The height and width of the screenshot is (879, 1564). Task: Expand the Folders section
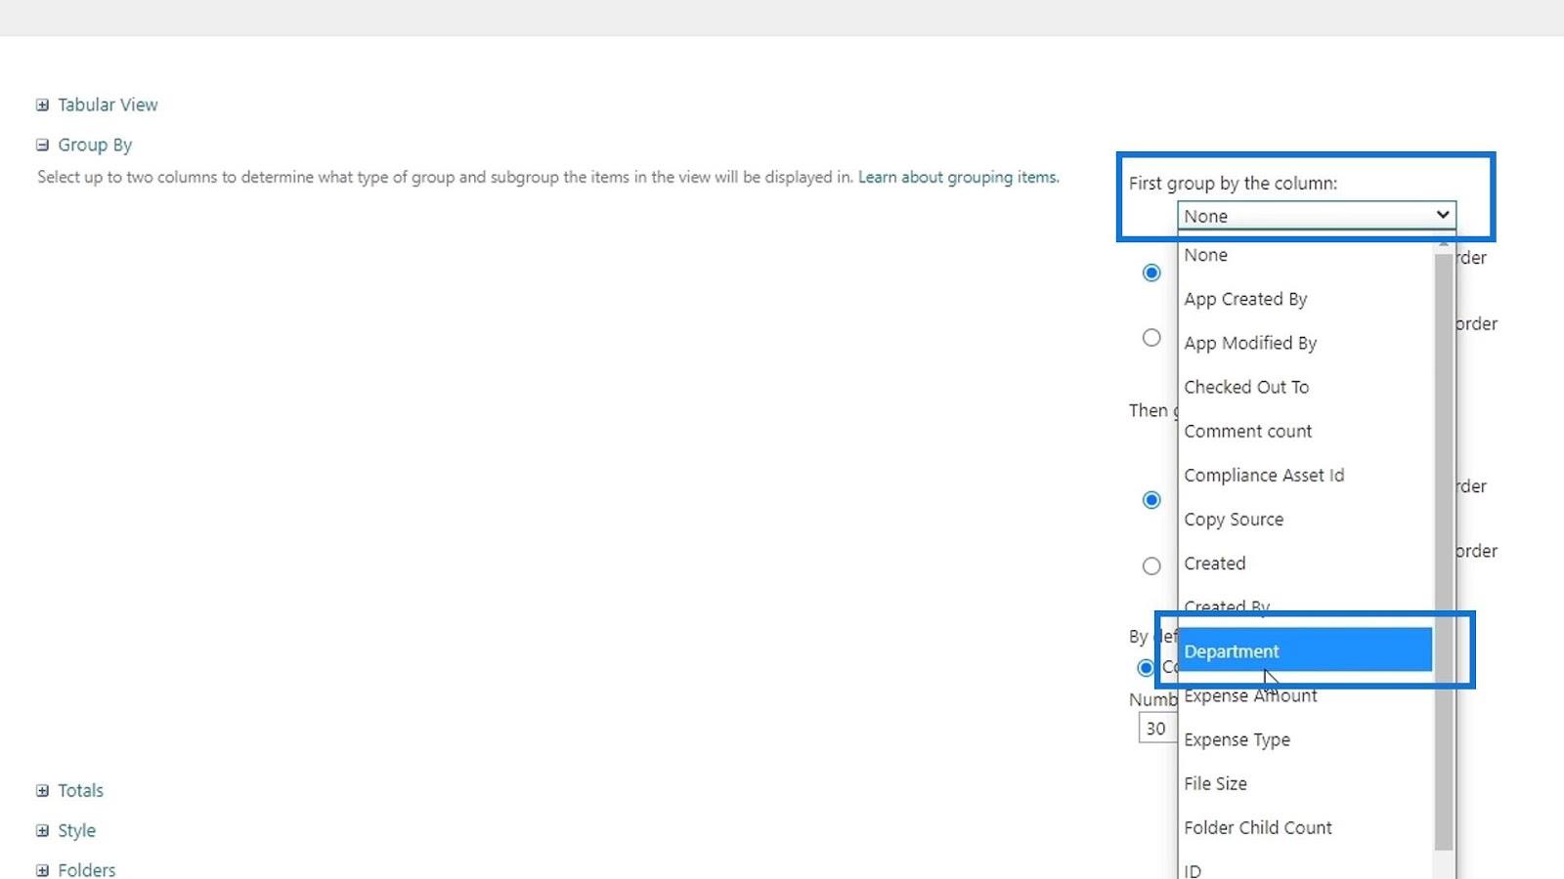pyautogui.click(x=42, y=870)
